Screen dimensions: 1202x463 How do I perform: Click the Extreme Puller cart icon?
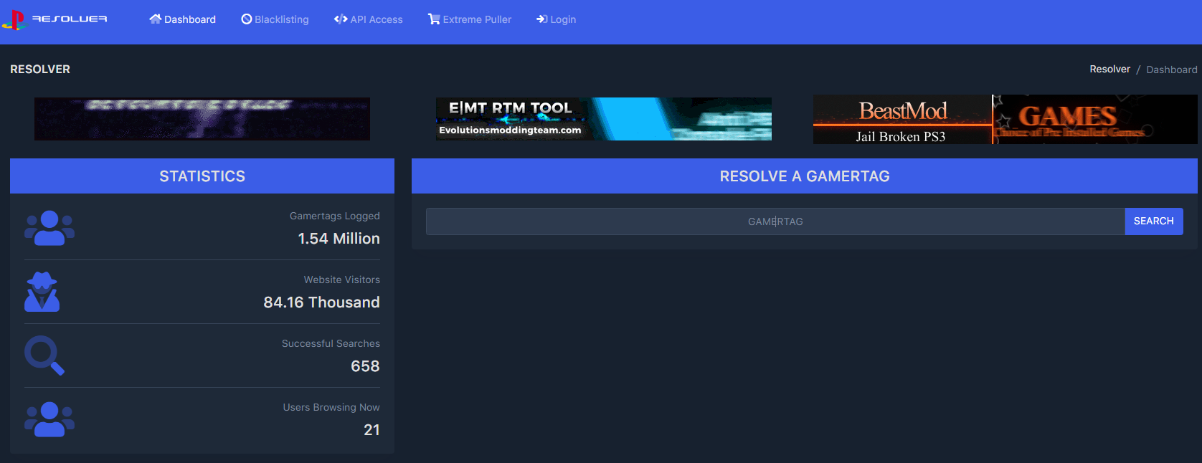click(434, 19)
